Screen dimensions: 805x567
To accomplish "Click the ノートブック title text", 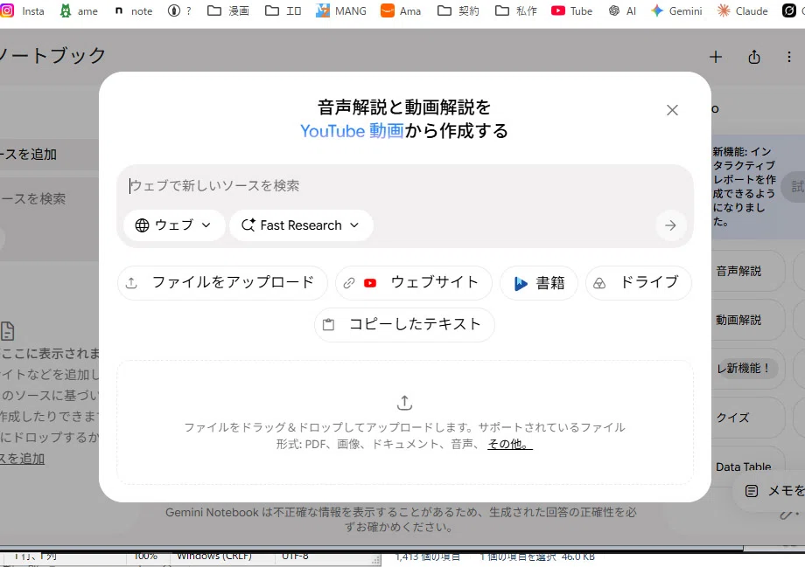I will tap(52, 55).
